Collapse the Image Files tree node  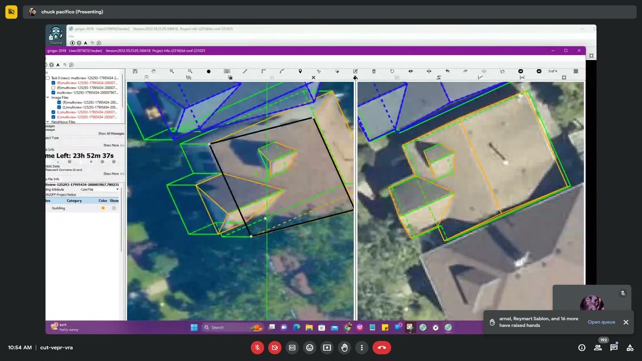pyautogui.click(x=48, y=97)
